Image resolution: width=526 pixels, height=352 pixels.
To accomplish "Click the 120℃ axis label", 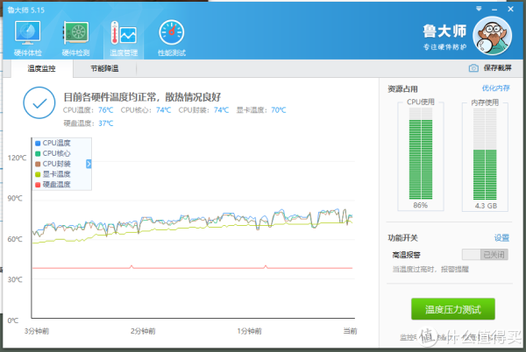I will click(17, 158).
